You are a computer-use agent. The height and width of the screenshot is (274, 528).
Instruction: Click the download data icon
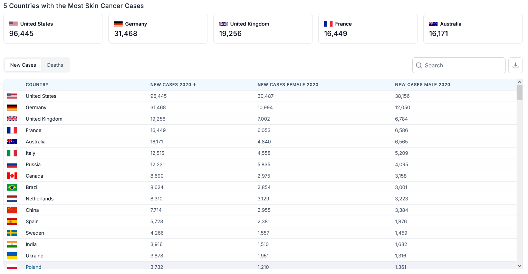click(x=515, y=65)
